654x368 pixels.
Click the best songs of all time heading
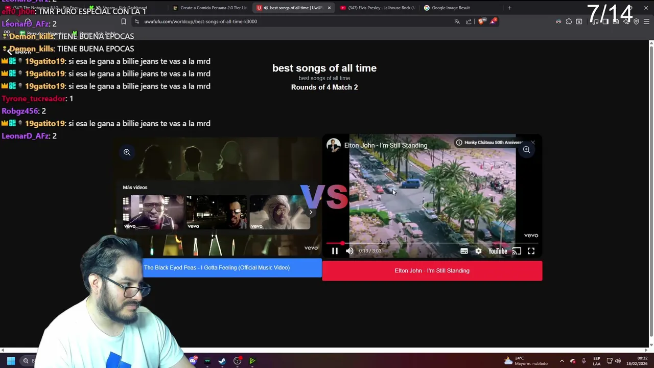324,68
